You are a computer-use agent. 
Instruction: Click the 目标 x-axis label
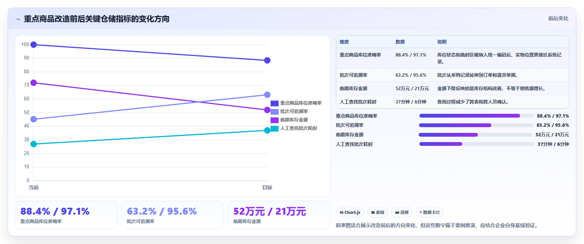(267, 187)
